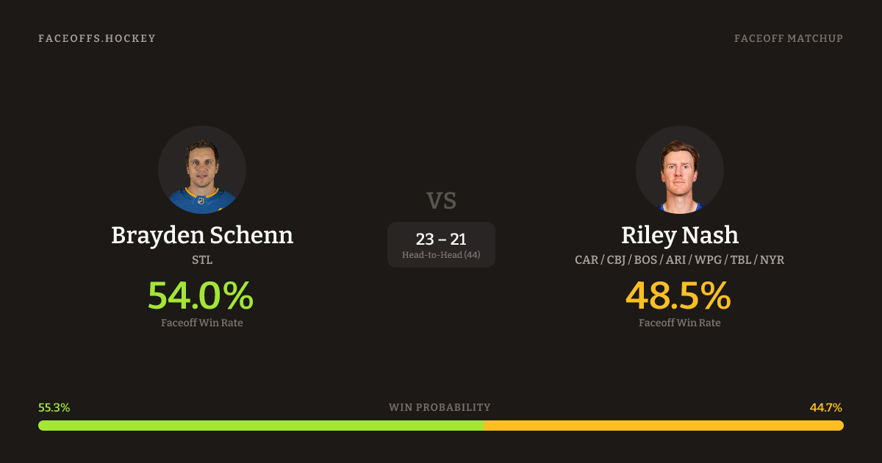
Task: Click Nash's 48.5% faceoff win rate
Action: 678,295
